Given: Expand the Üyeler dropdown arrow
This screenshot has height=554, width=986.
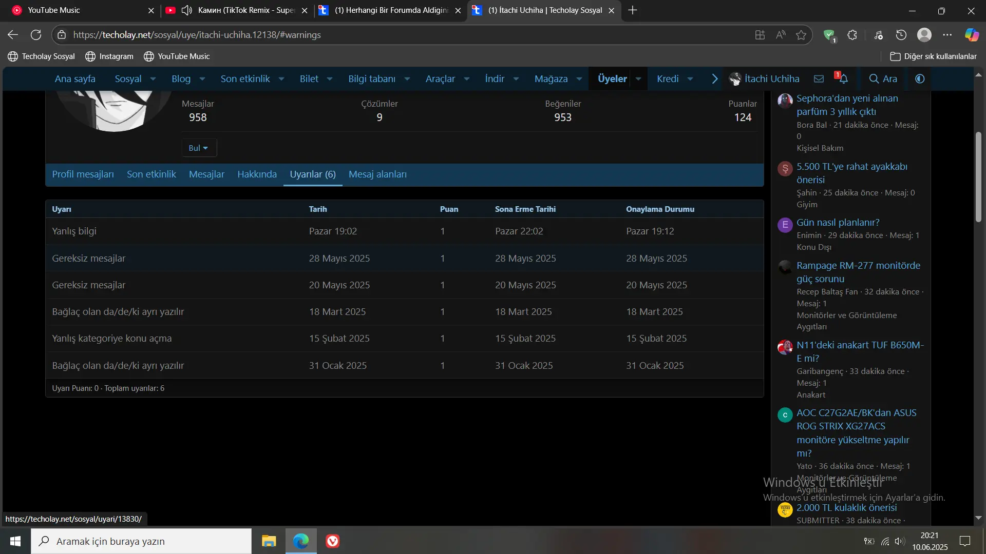Looking at the screenshot, I should tap(638, 78).
